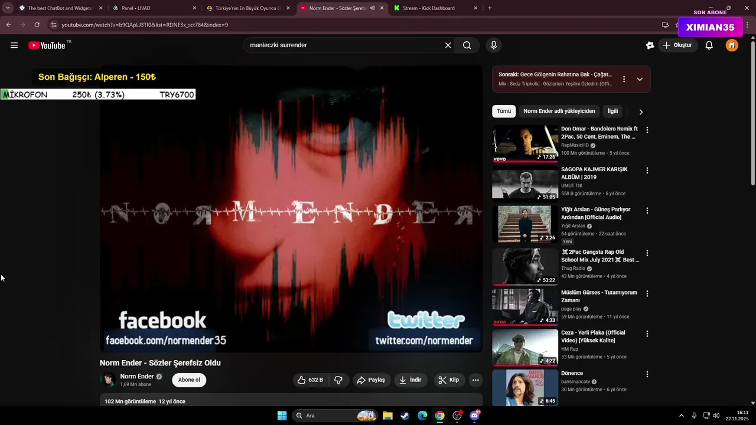Switch to Panel • LIVAD tab
Screen dimensions: 756x425
pos(154,8)
